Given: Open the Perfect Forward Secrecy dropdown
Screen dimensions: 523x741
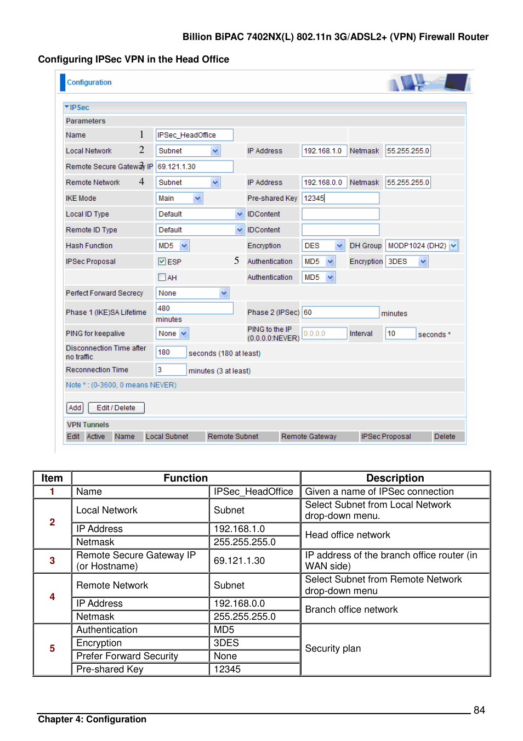Looking at the screenshot, I should (x=193, y=293).
